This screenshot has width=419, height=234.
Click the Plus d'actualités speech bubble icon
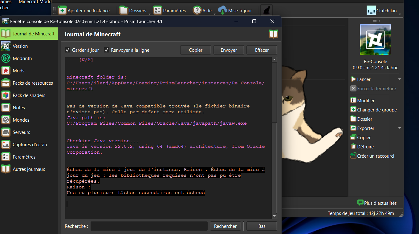click(x=360, y=203)
